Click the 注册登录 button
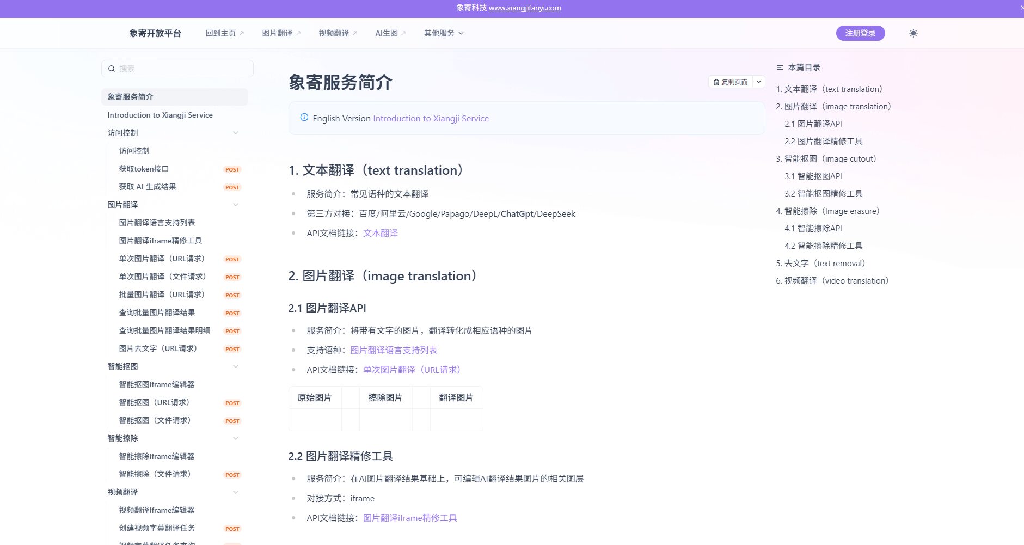Screen dimensions: 1024x545 click(x=860, y=33)
